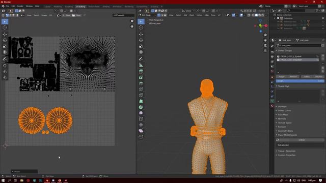326x183 pixels.
Task: Toggle UV sync selection in UV editor header
Action: pos(4,15)
